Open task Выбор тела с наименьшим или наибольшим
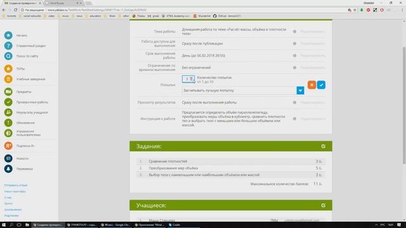 coord(204,175)
